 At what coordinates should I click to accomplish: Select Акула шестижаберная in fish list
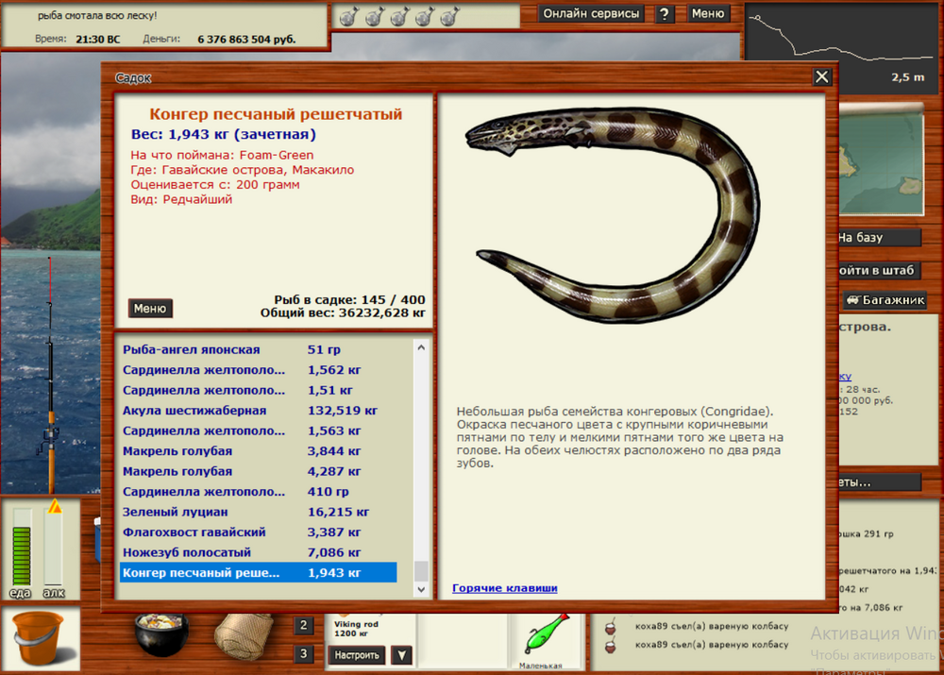pos(194,411)
